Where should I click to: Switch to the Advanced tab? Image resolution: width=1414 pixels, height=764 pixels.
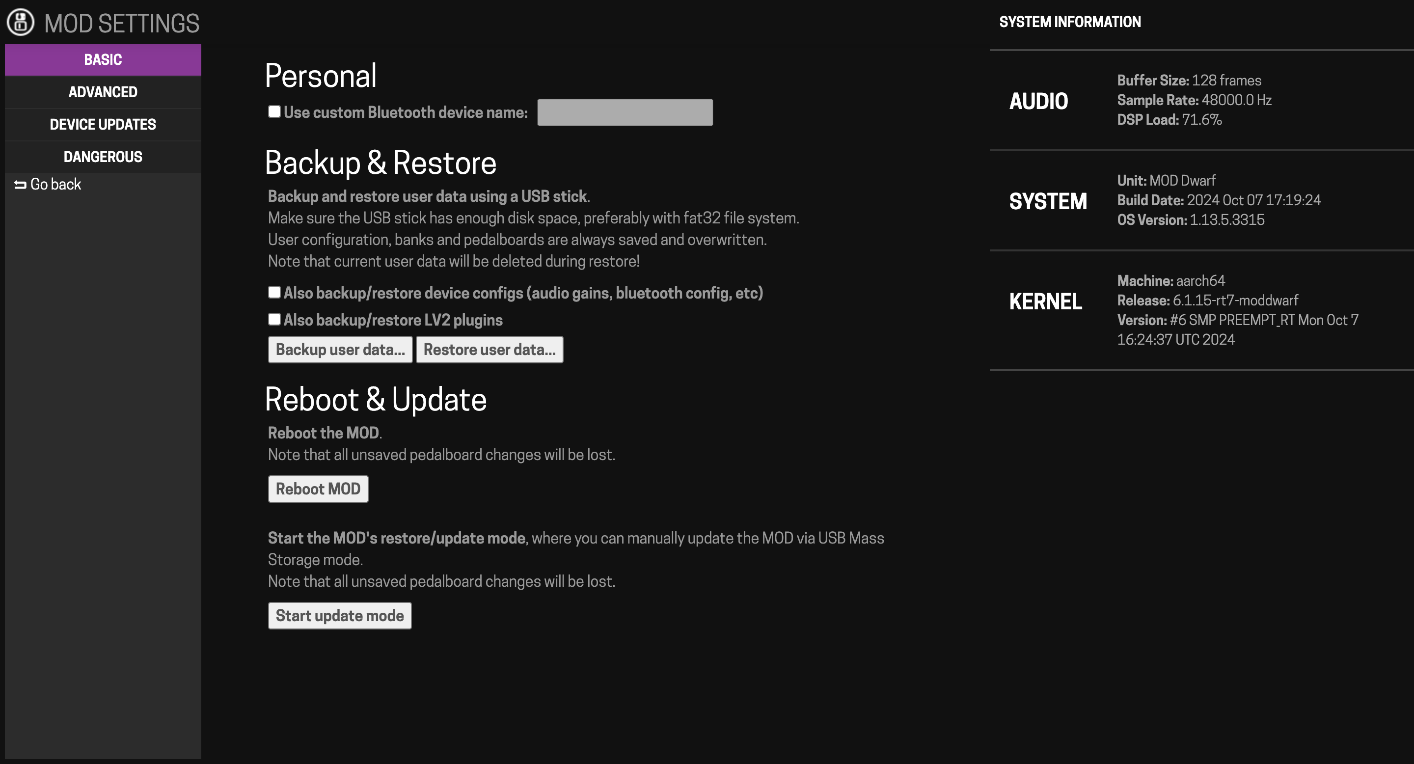point(103,92)
